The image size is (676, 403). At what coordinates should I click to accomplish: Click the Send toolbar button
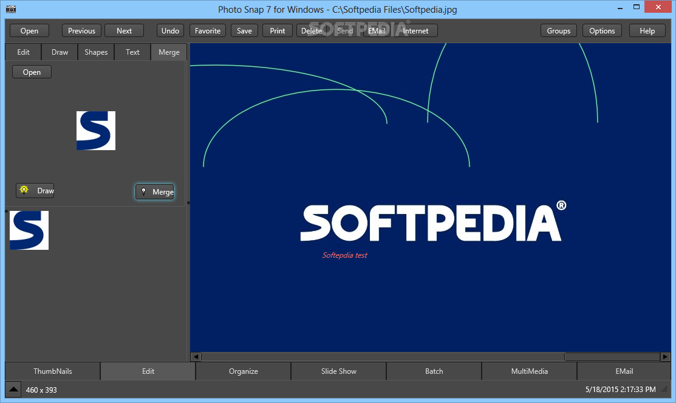tap(345, 30)
